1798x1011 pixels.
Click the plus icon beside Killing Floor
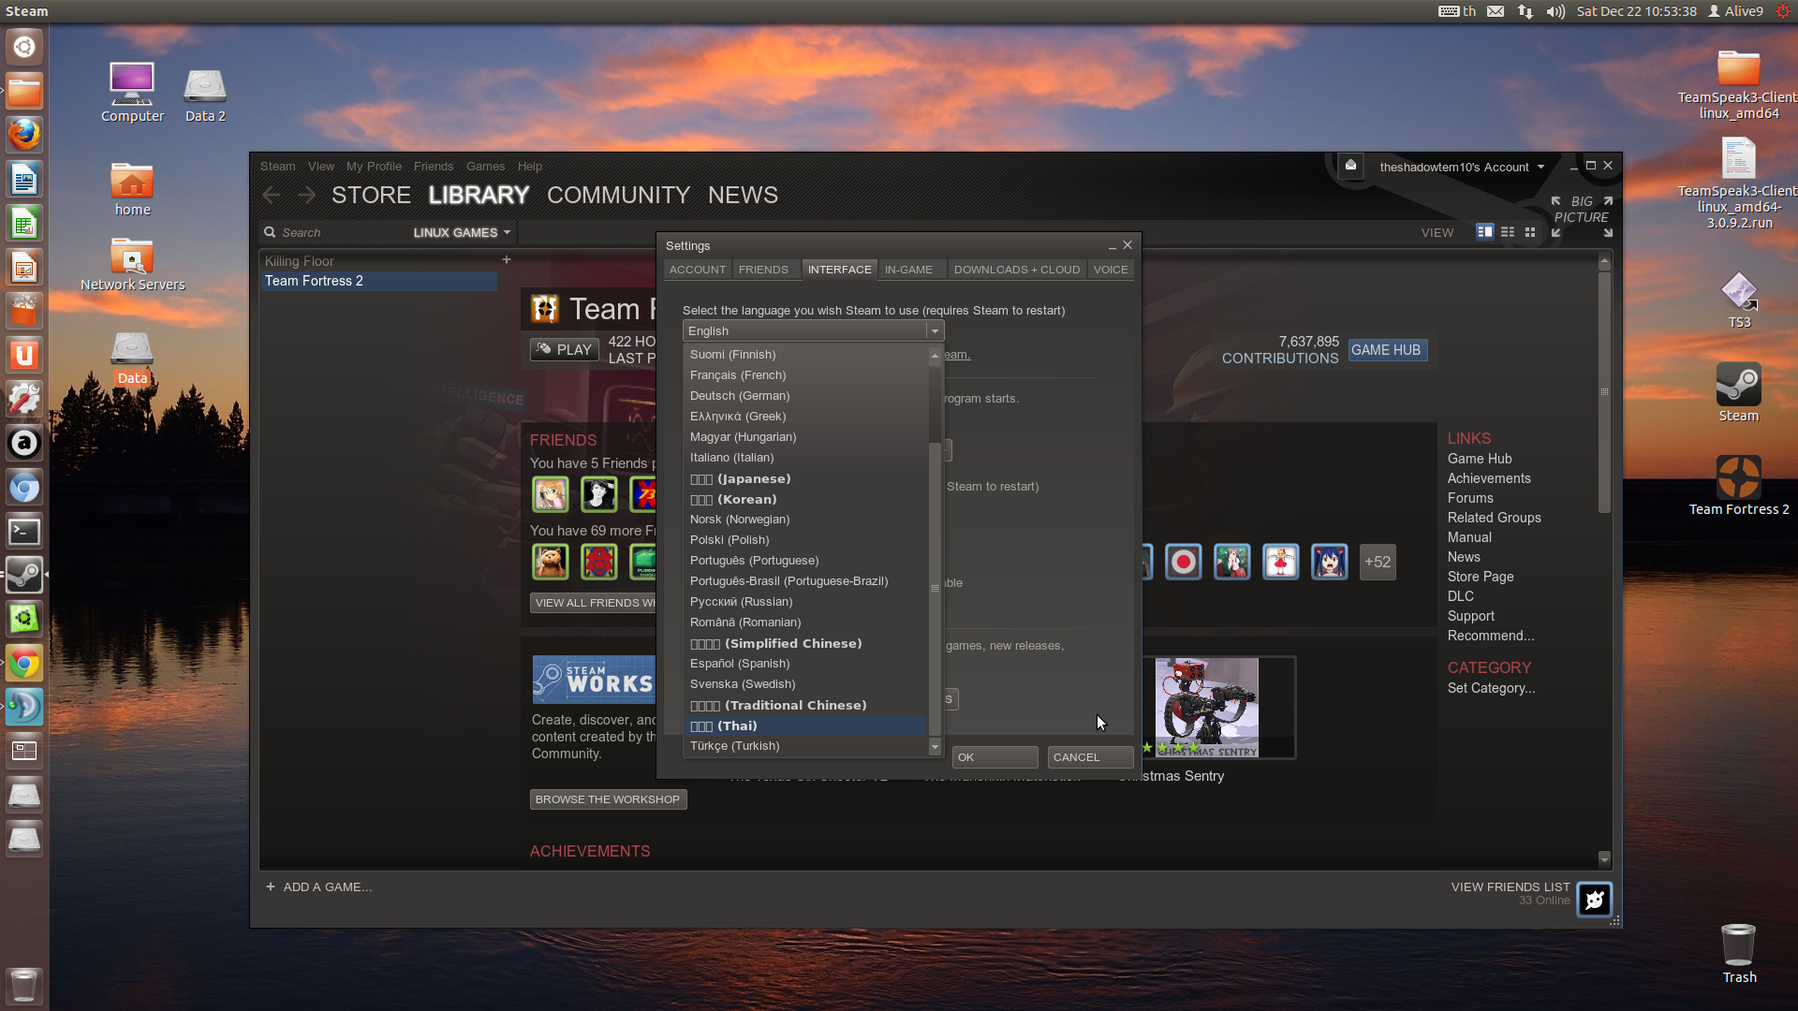pos(507,260)
